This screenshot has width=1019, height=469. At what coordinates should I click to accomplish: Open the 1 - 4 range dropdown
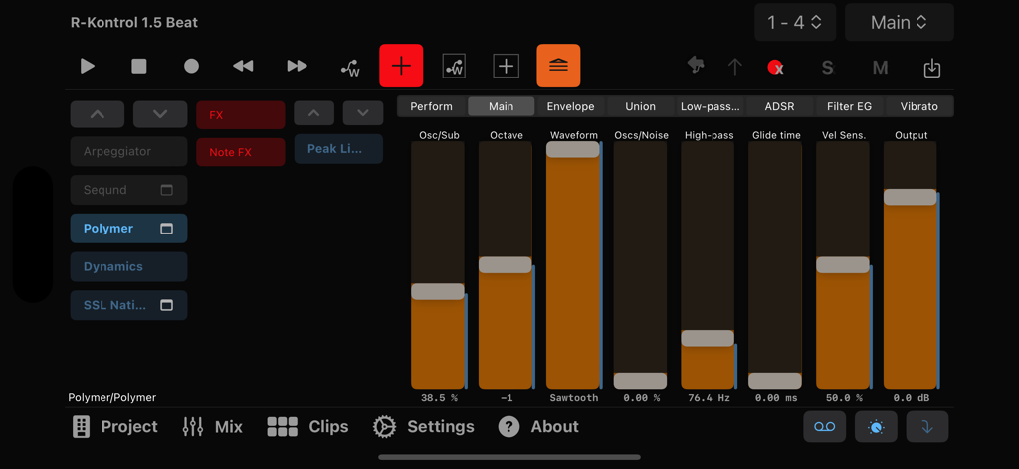click(795, 22)
